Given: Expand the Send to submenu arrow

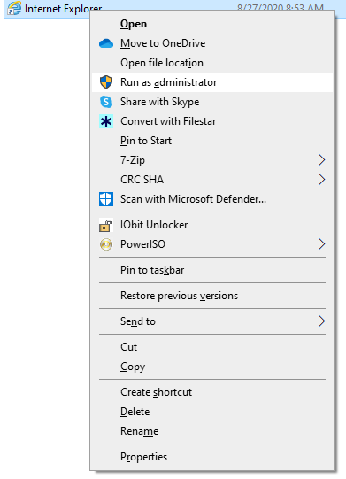Looking at the screenshot, I should pyautogui.click(x=321, y=321).
